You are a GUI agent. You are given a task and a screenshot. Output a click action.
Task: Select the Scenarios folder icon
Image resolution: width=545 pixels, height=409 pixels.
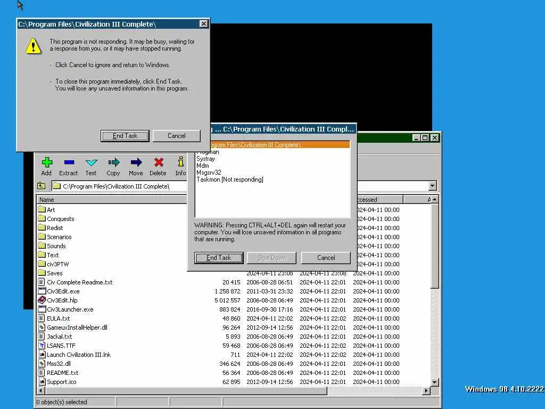[42, 236]
